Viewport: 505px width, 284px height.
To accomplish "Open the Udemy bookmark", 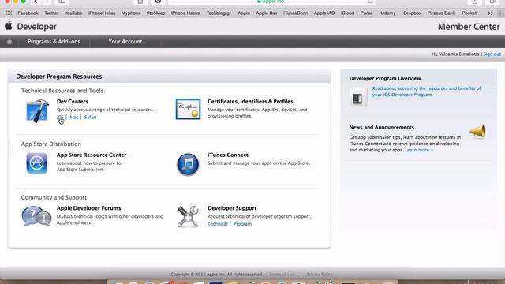I will pyautogui.click(x=387, y=13).
